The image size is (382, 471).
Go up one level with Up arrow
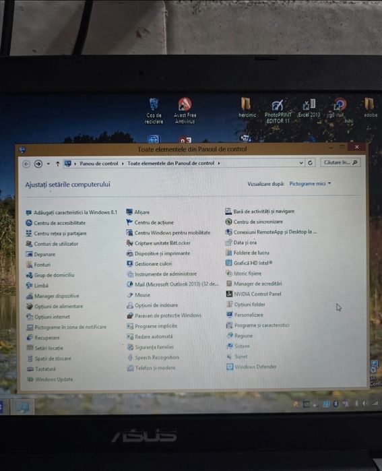click(58, 164)
